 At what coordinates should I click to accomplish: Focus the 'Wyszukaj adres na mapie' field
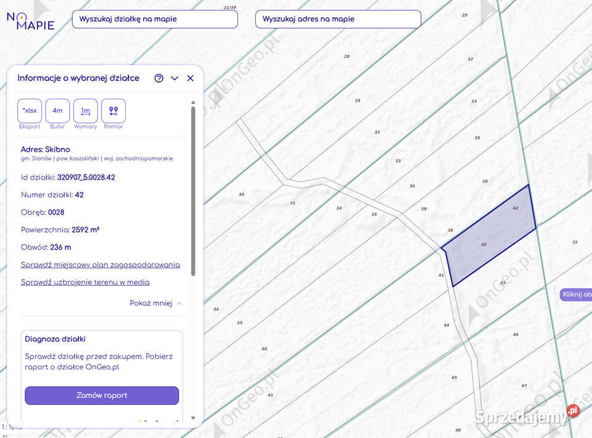point(338,19)
